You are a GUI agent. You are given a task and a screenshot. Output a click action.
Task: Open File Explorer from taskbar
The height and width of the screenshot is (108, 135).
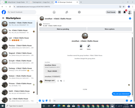(x=64, y=106)
